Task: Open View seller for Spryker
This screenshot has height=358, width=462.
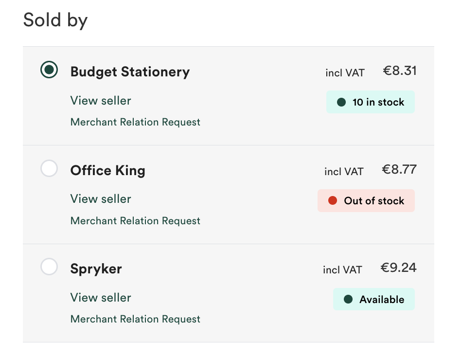Action: point(101,298)
